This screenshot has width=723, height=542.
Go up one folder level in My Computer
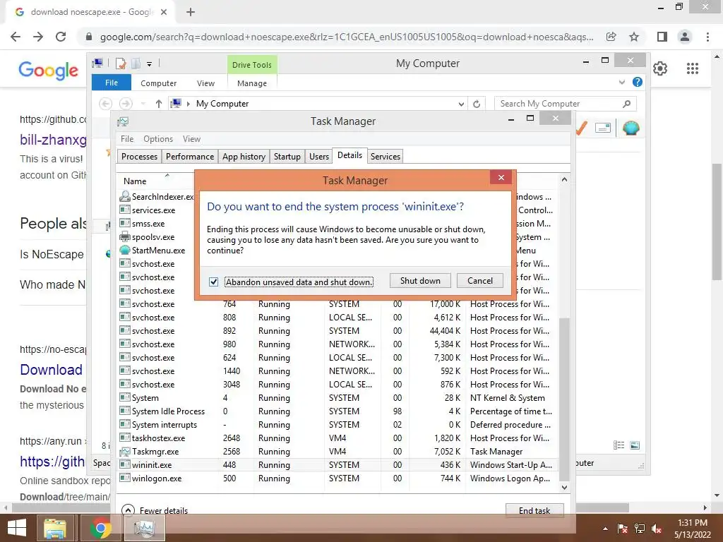tap(159, 104)
